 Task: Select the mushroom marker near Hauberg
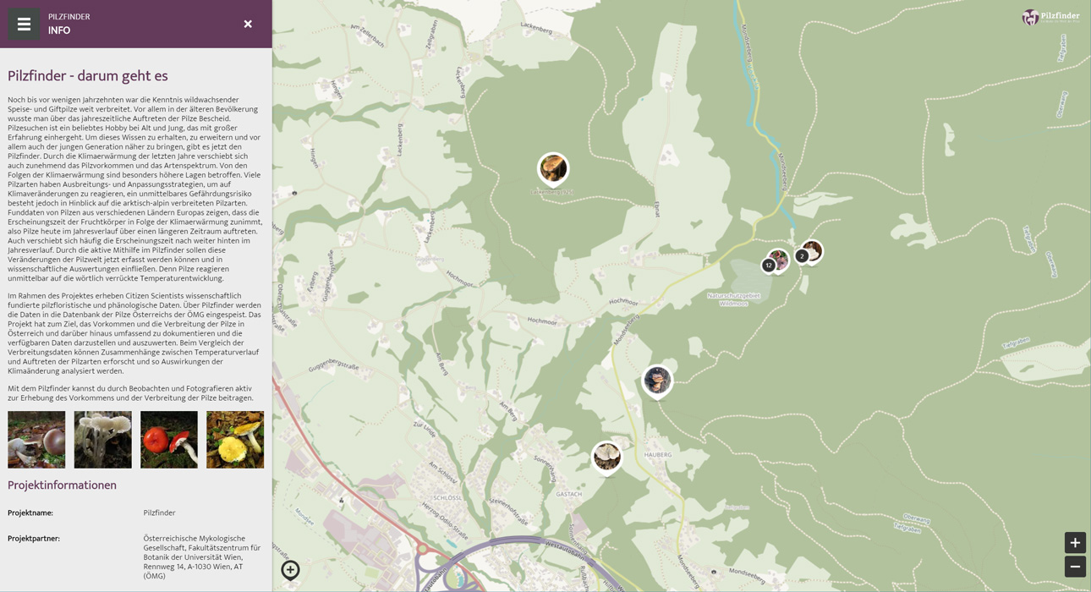pos(606,458)
